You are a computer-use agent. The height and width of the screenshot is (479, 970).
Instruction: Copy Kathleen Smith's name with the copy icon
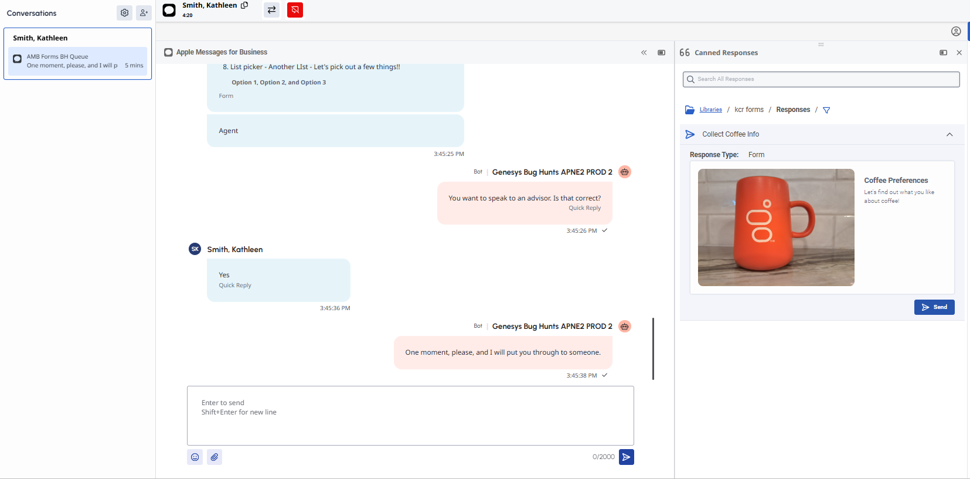244,5
